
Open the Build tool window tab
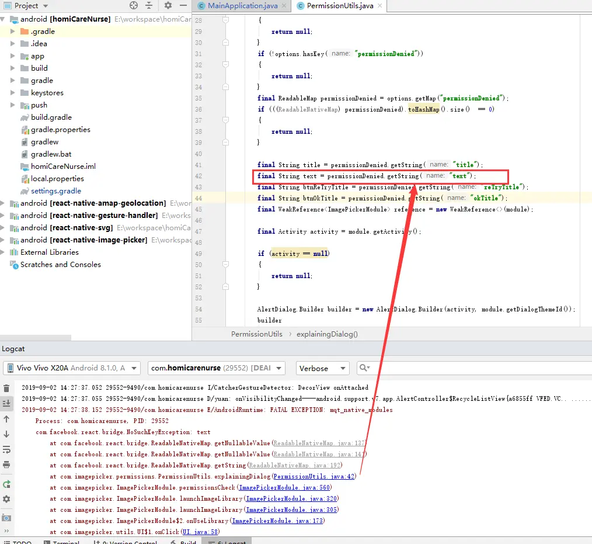point(184,542)
